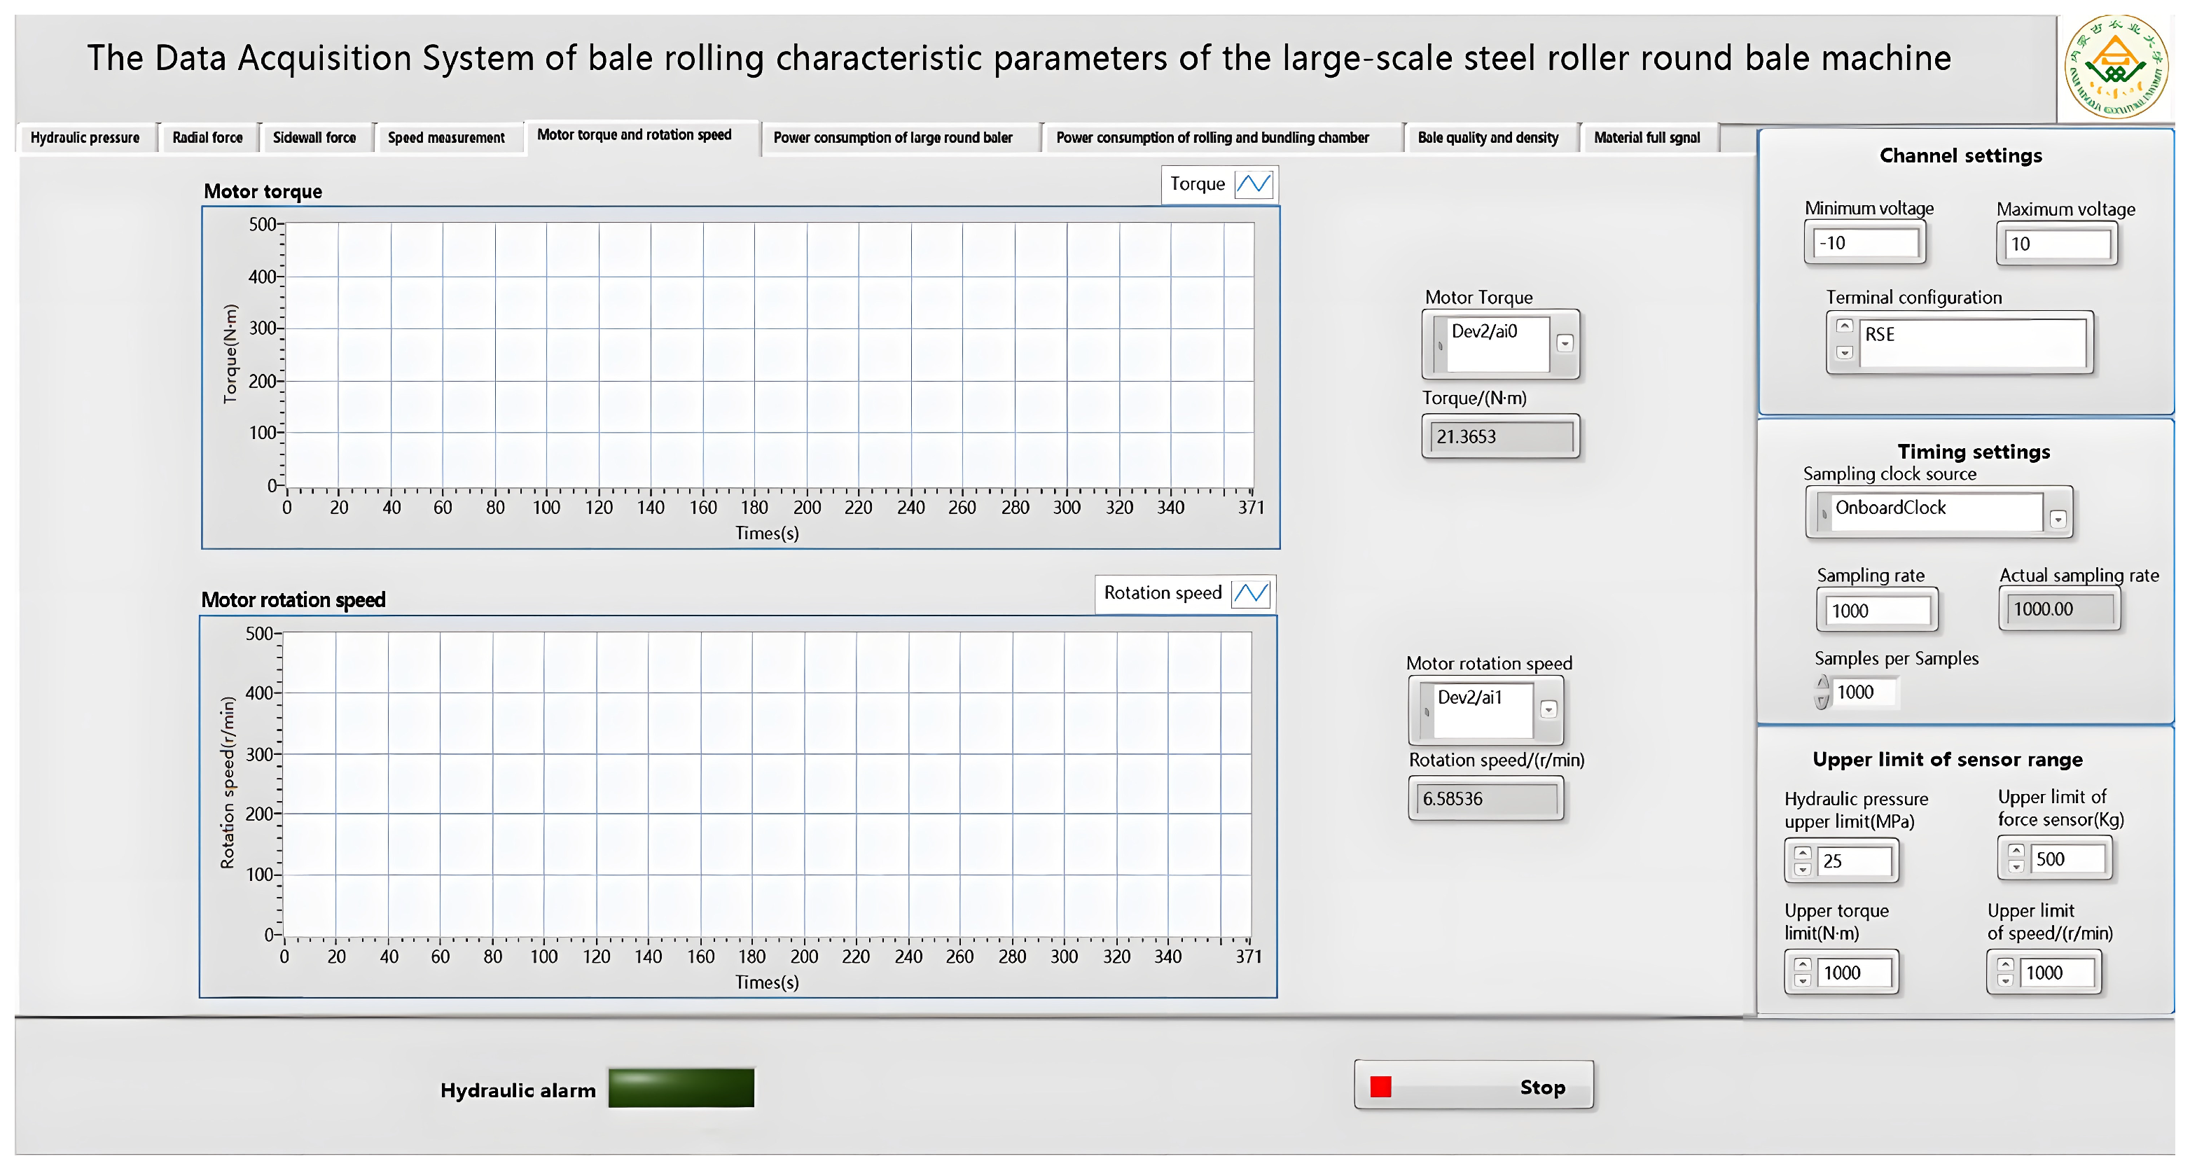Viewport: 2190px width, 1168px height.
Task: Increase Upper limit of force sensor
Action: 2016,850
